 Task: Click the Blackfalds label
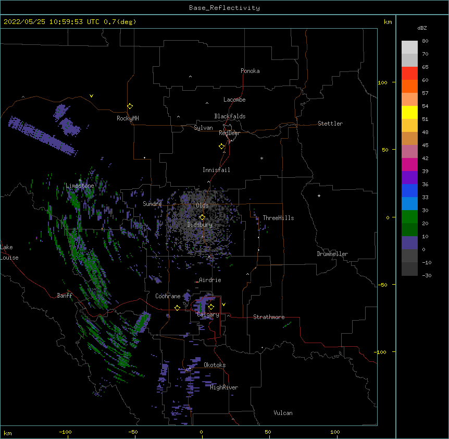pos(230,116)
